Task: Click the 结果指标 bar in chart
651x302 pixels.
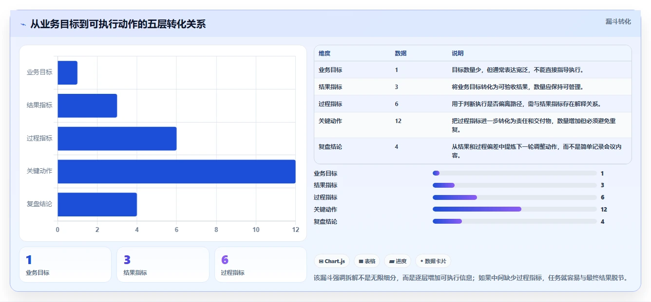Action: point(87,106)
